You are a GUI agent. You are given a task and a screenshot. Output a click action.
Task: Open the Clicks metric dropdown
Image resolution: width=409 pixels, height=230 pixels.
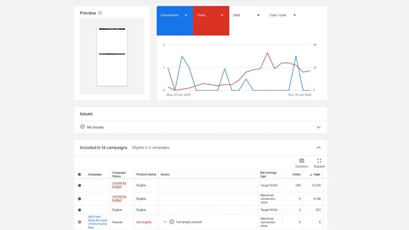(222, 15)
